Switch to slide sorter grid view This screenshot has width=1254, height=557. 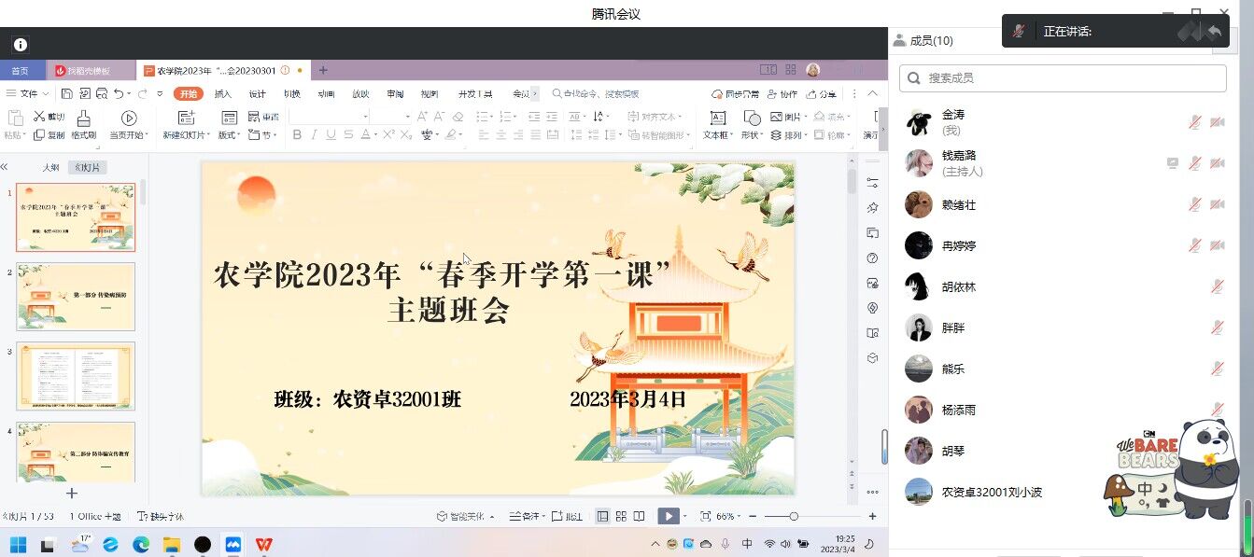(620, 516)
